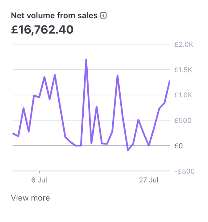Click the tick mark above 6 Jul
The image size is (208, 222).
(39, 172)
